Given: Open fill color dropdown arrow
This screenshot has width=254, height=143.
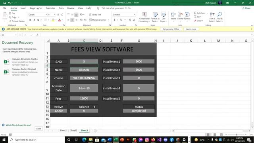Looking at the screenshot, I should [56, 20].
